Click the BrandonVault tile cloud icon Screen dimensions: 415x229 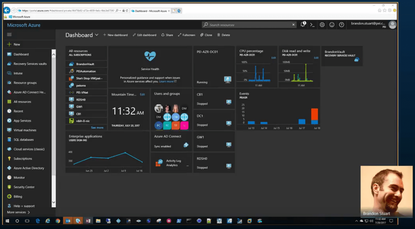click(x=357, y=60)
